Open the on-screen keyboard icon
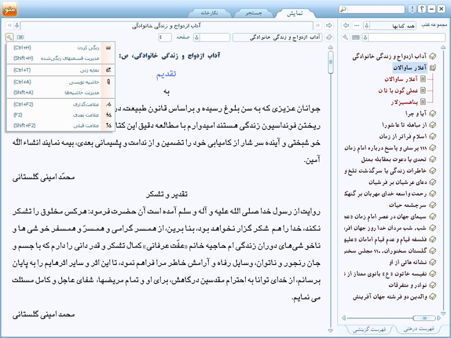Image resolution: width=451 pixels, height=338 pixels. click(356, 37)
